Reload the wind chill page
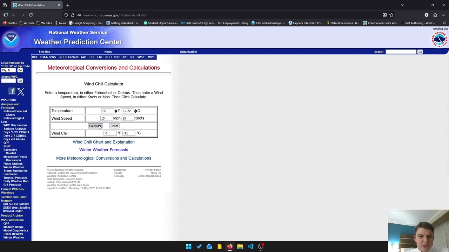 pyautogui.click(x=31, y=15)
